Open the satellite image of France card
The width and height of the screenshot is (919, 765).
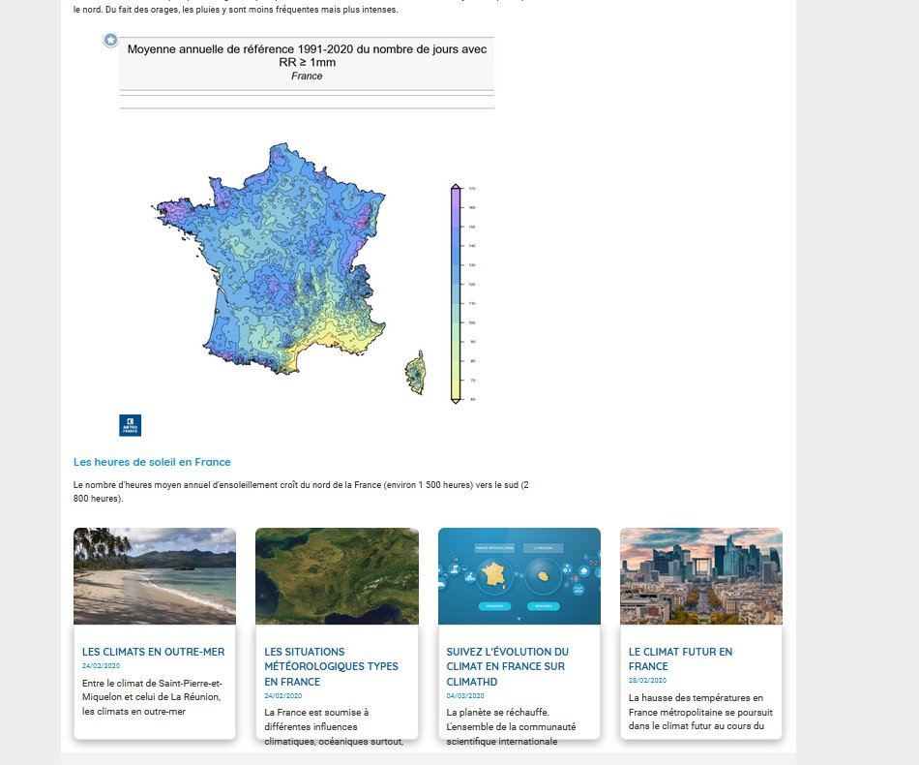coord(337,576)
